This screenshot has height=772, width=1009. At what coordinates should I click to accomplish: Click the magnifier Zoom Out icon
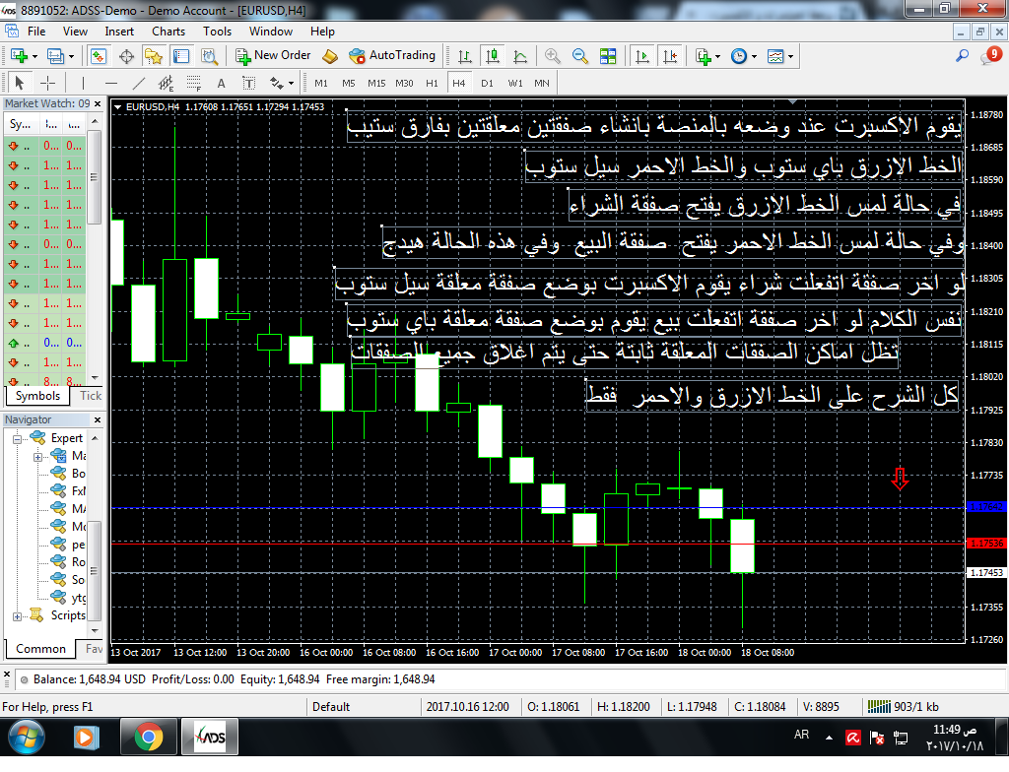pos(580,56)
